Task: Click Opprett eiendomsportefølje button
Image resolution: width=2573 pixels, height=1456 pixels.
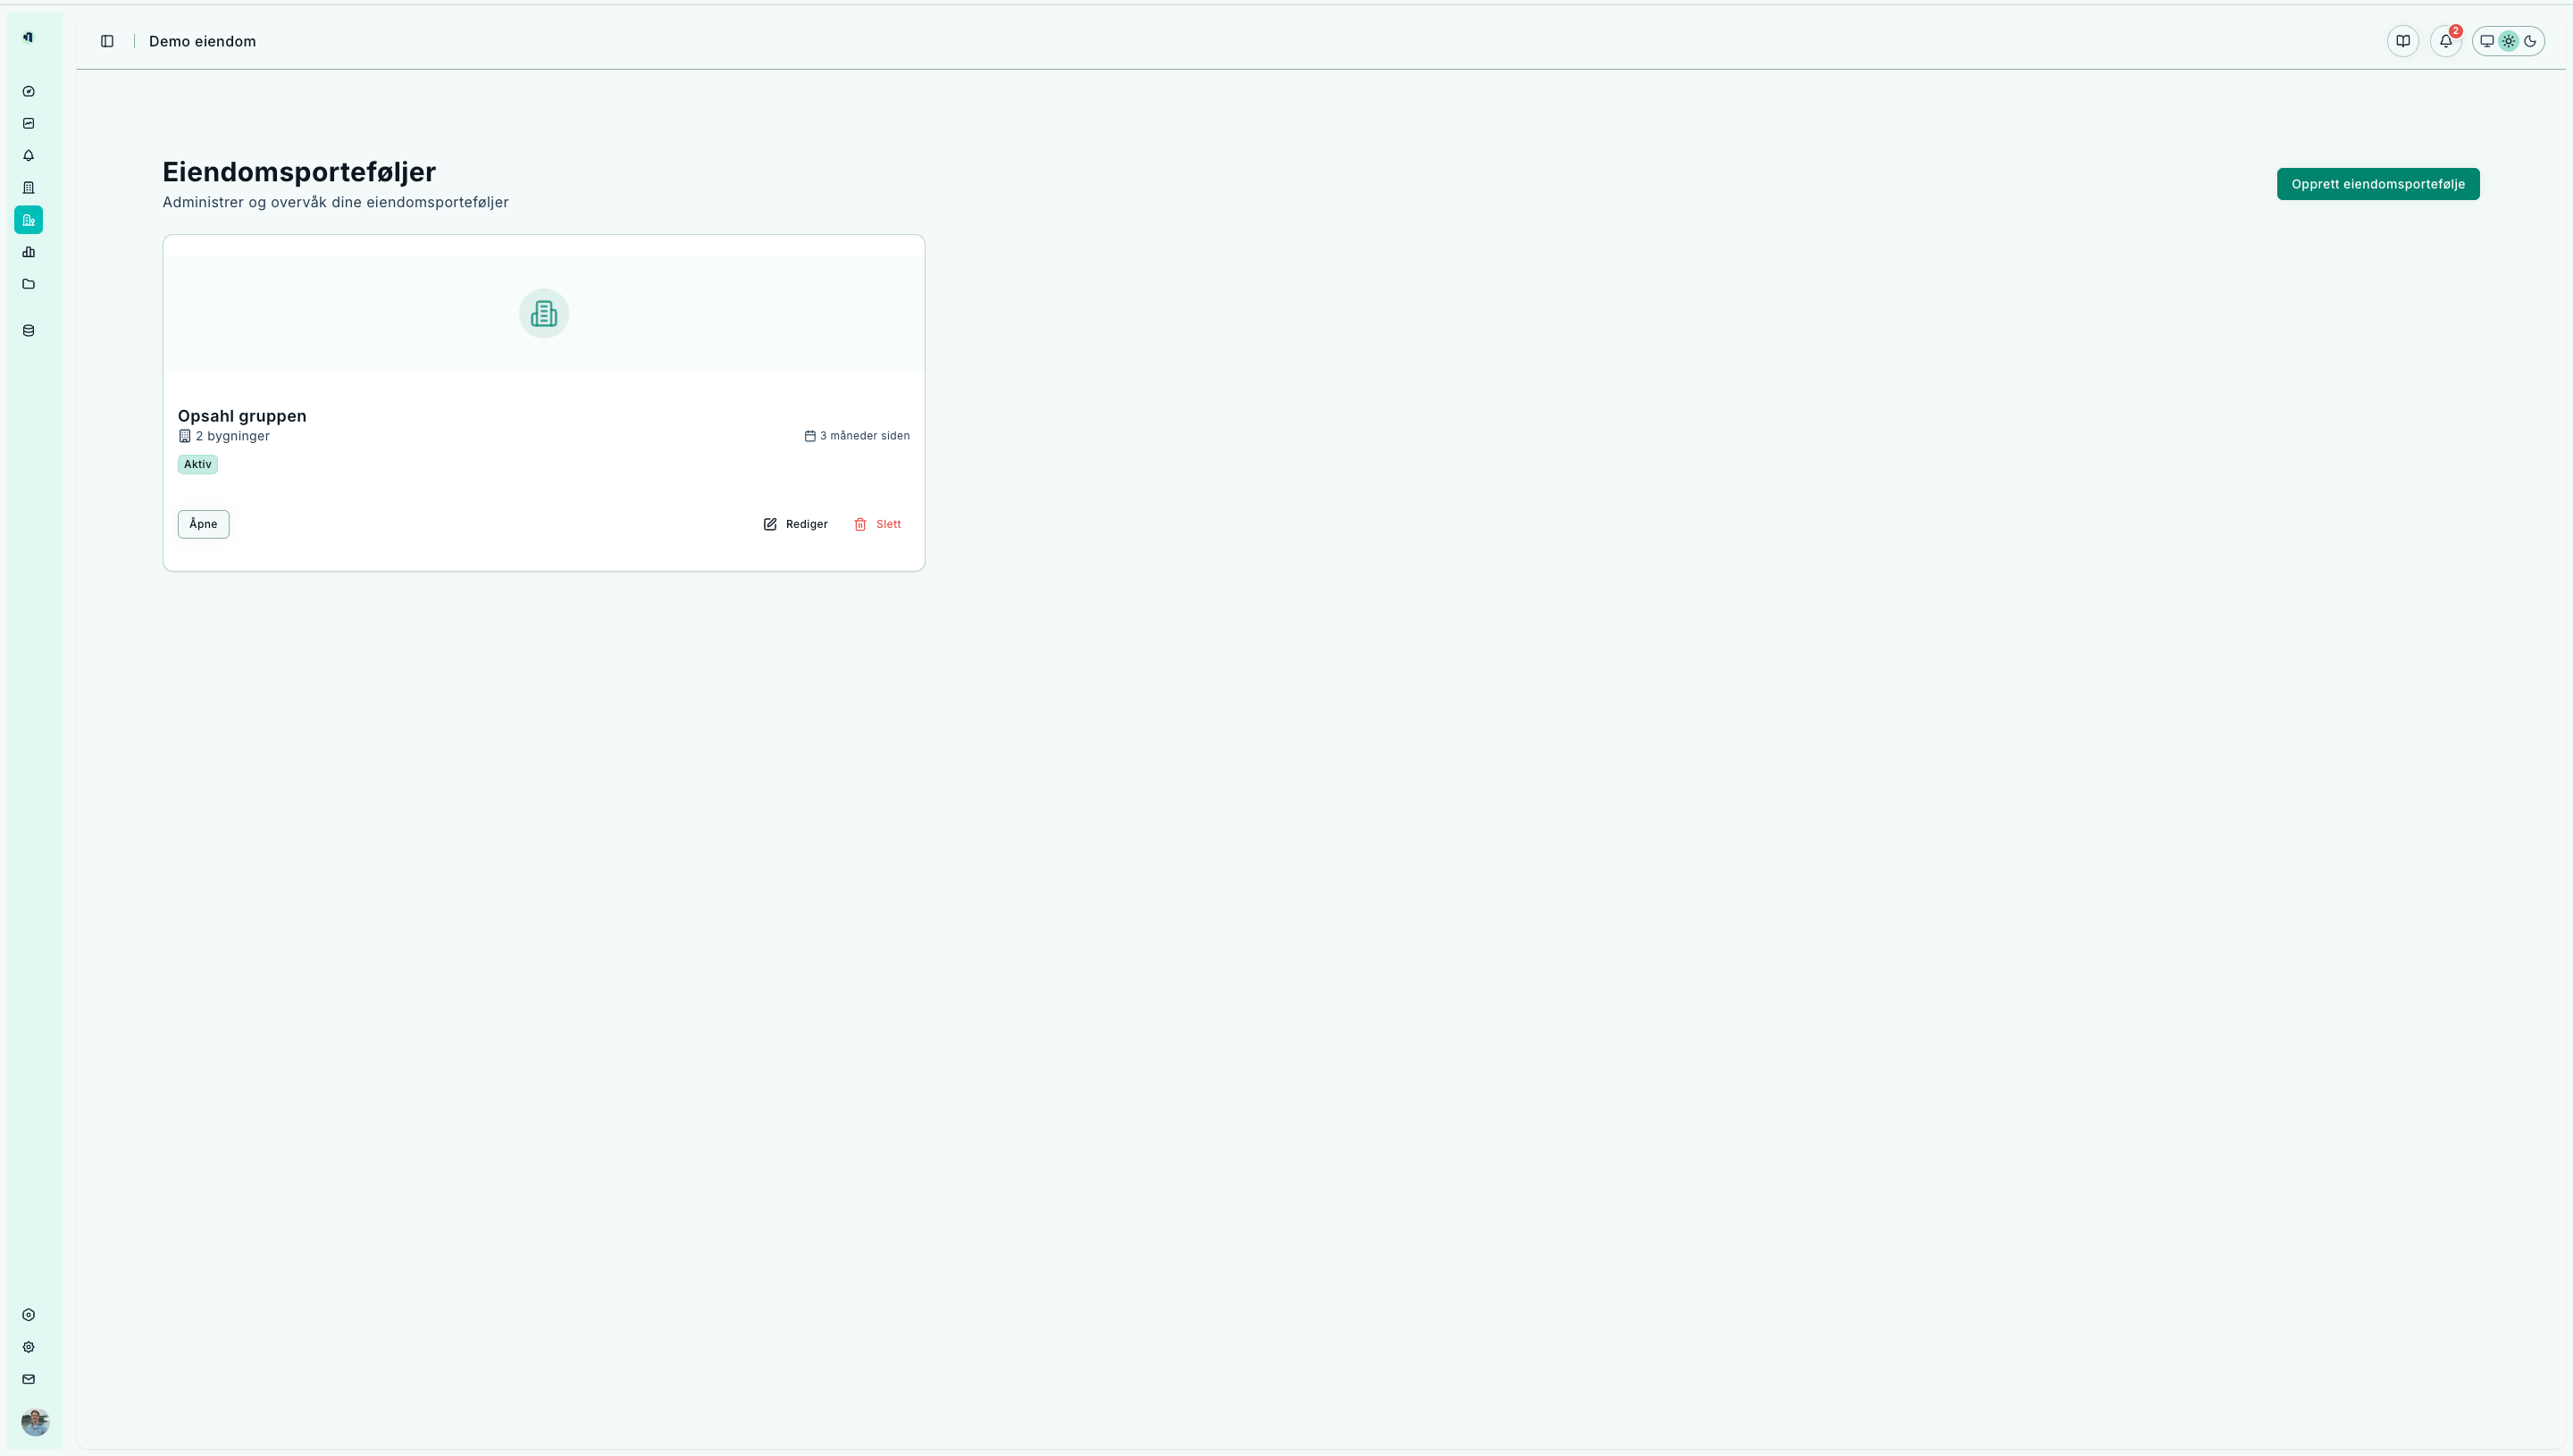Action: (x=2377, y=184)
